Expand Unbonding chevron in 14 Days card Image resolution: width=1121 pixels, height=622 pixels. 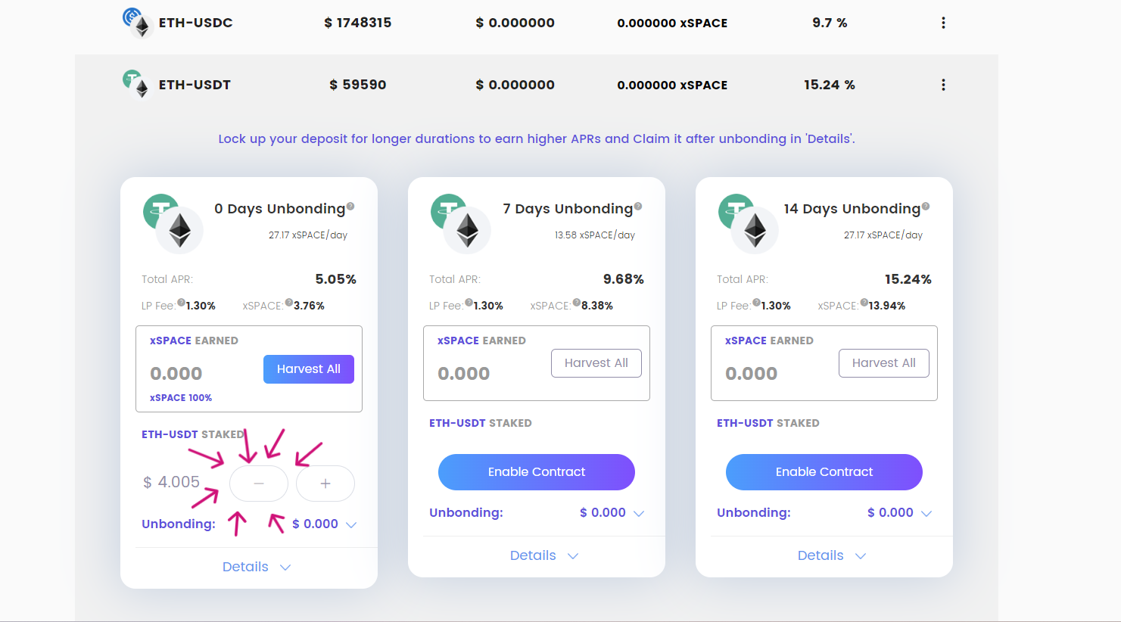point(926,513)
